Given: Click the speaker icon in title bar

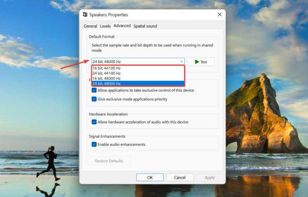Looking at the screenshot, I should (85, 15).
